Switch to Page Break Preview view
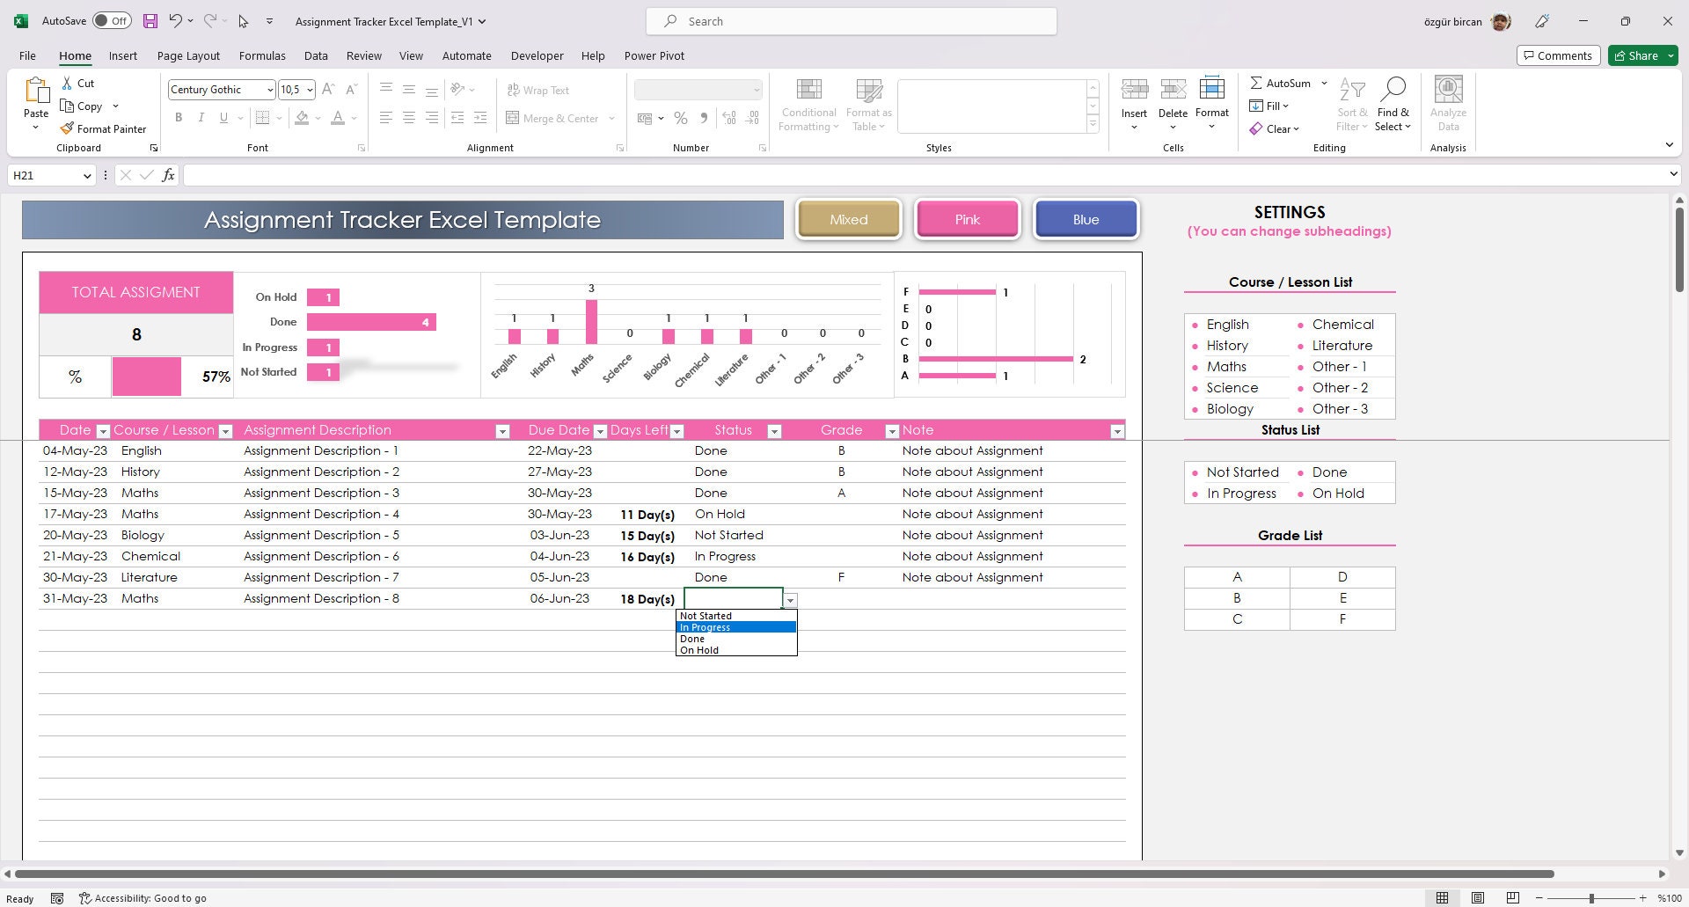The width and height of the screenshot is (1689, 907). click(1512, 898)
